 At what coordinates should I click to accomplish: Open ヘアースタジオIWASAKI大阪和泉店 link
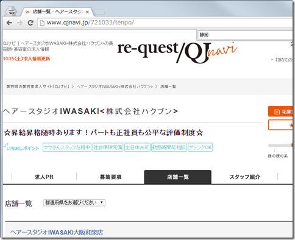pos(57,232)
